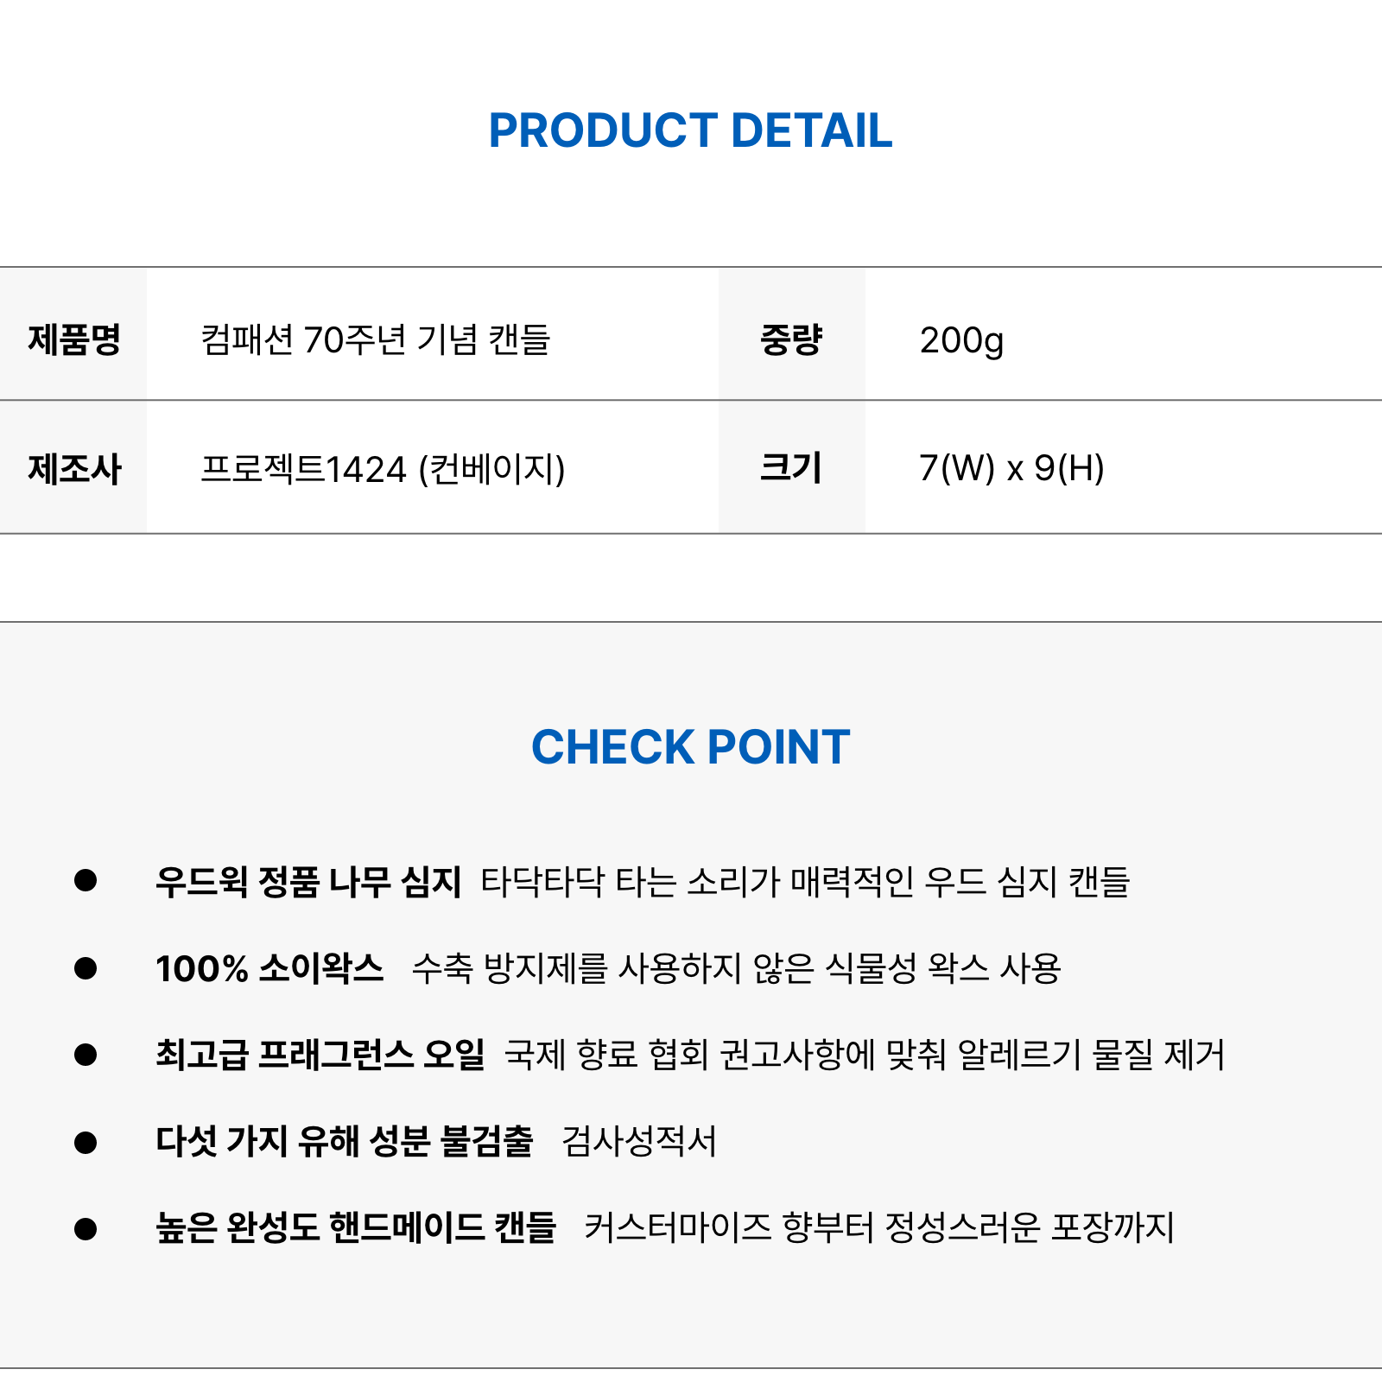Click the bold text 100% 소이왁스

click(269, 968)
